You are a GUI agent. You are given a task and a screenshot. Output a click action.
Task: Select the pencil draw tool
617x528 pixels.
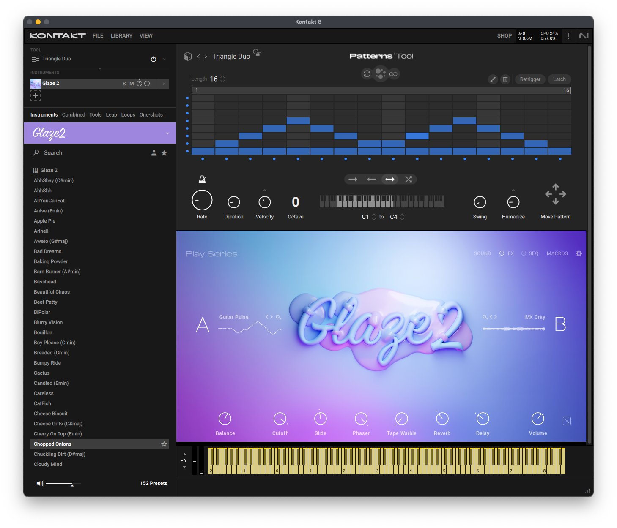pos(493,79)
